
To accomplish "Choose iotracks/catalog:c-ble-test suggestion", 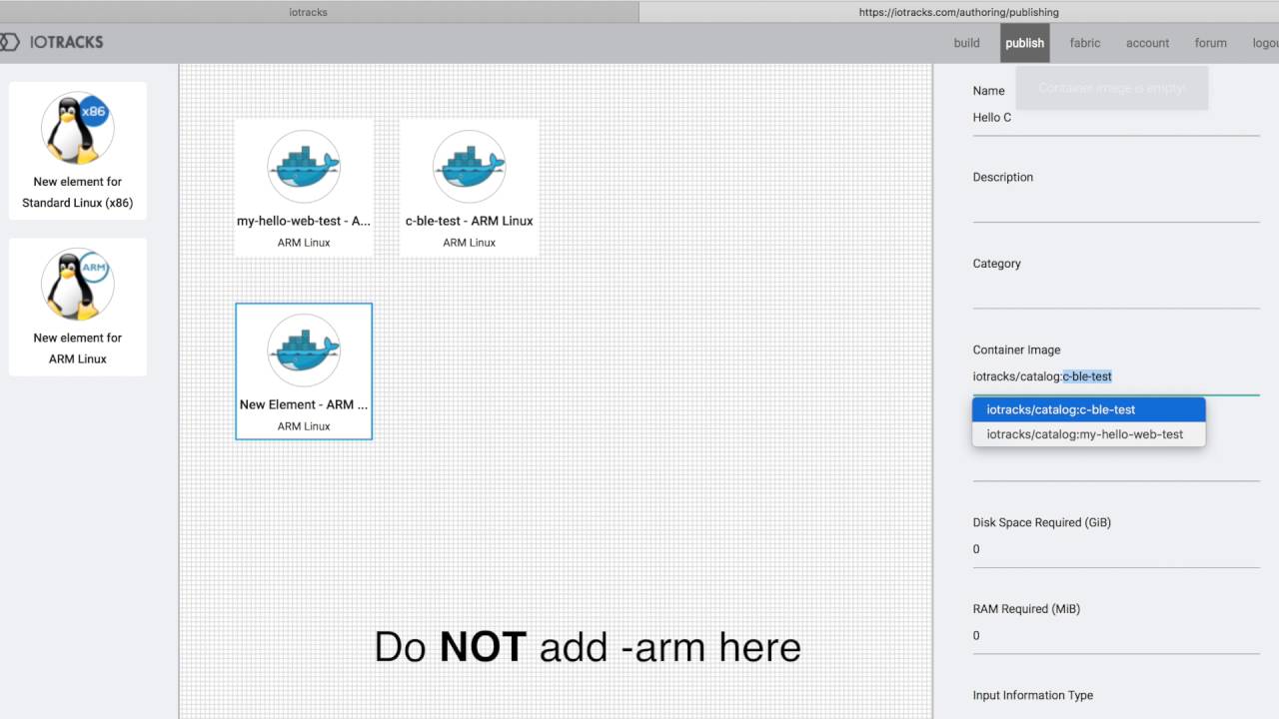I will pos(1089,409).
